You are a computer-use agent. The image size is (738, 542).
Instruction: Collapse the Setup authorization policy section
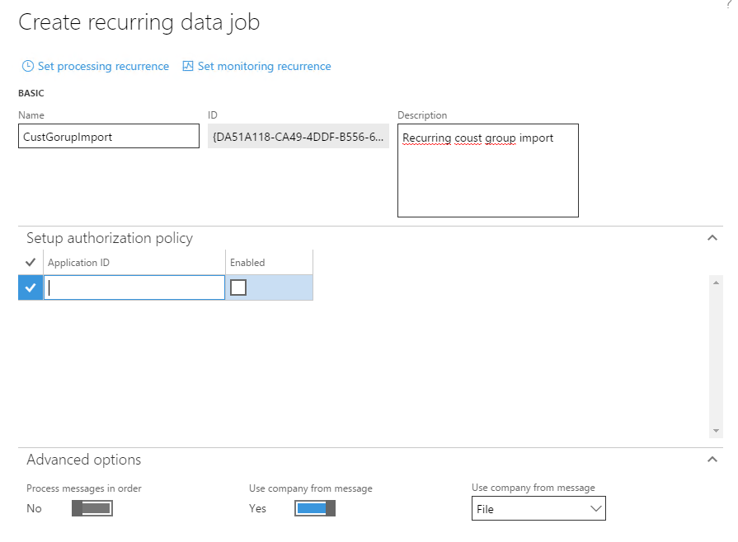point(712,237)
